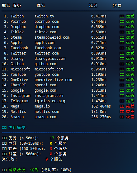
Task: Click the 162.484ms latency value
Action: coord(101,106)
